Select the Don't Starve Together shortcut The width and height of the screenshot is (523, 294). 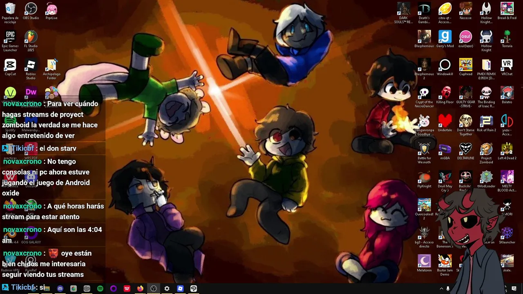click(465, 126)
